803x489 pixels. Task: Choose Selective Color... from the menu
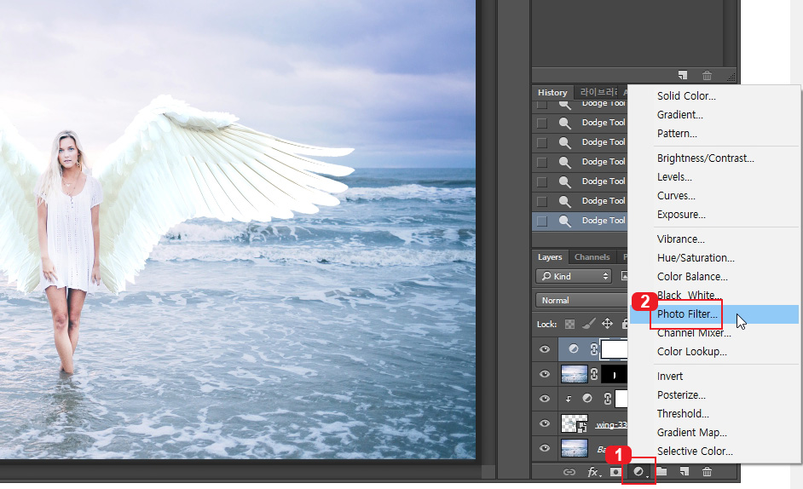tap(695, 452)
